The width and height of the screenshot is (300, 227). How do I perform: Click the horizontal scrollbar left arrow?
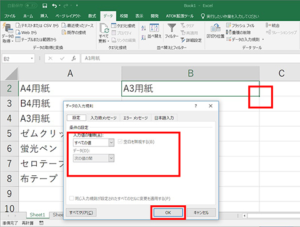coord(245,216)
